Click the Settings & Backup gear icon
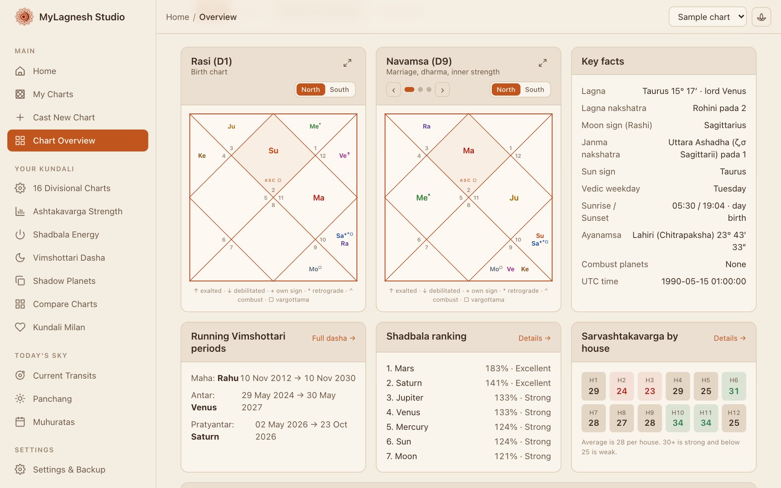The image size is (781, 488). (x=20, y=470)
